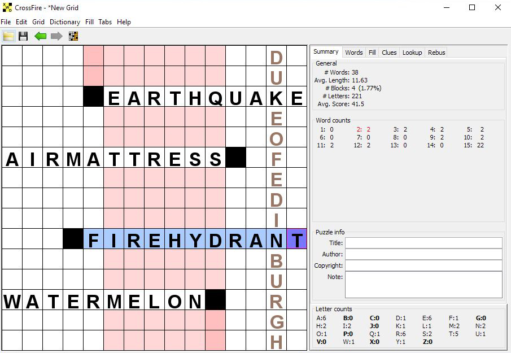This screenshot has width=511, height=353.
Task: Select the purple highlighted T cell
Action: (x=297, y=239)
